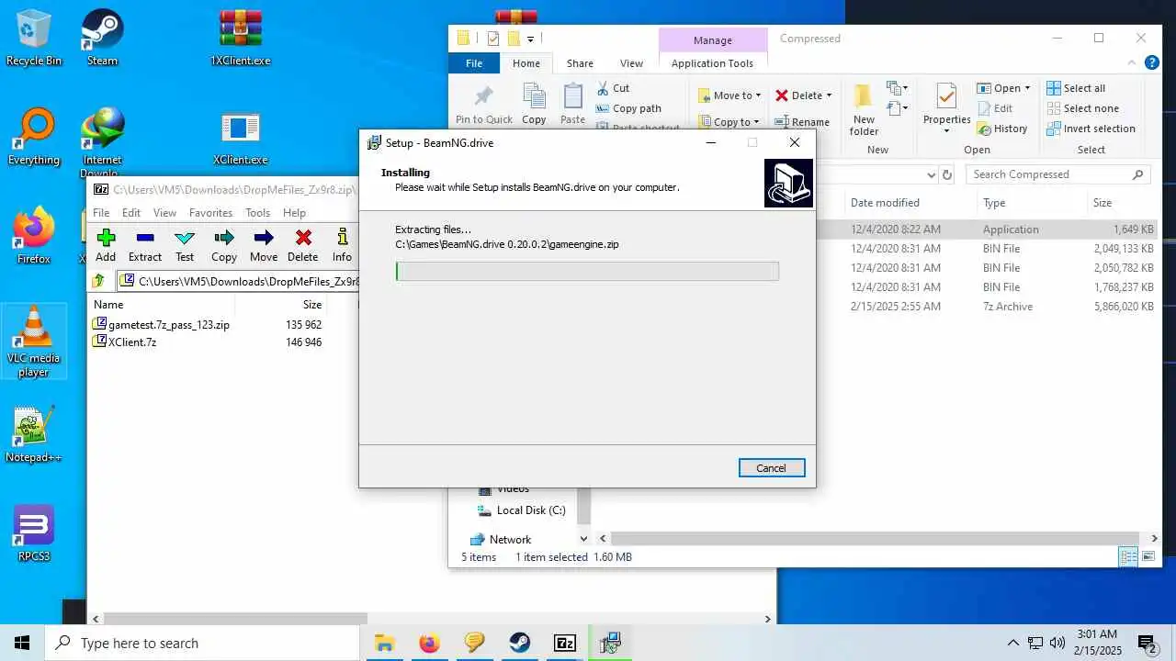Click History in Explorer ribbon

click(1002, 129)
